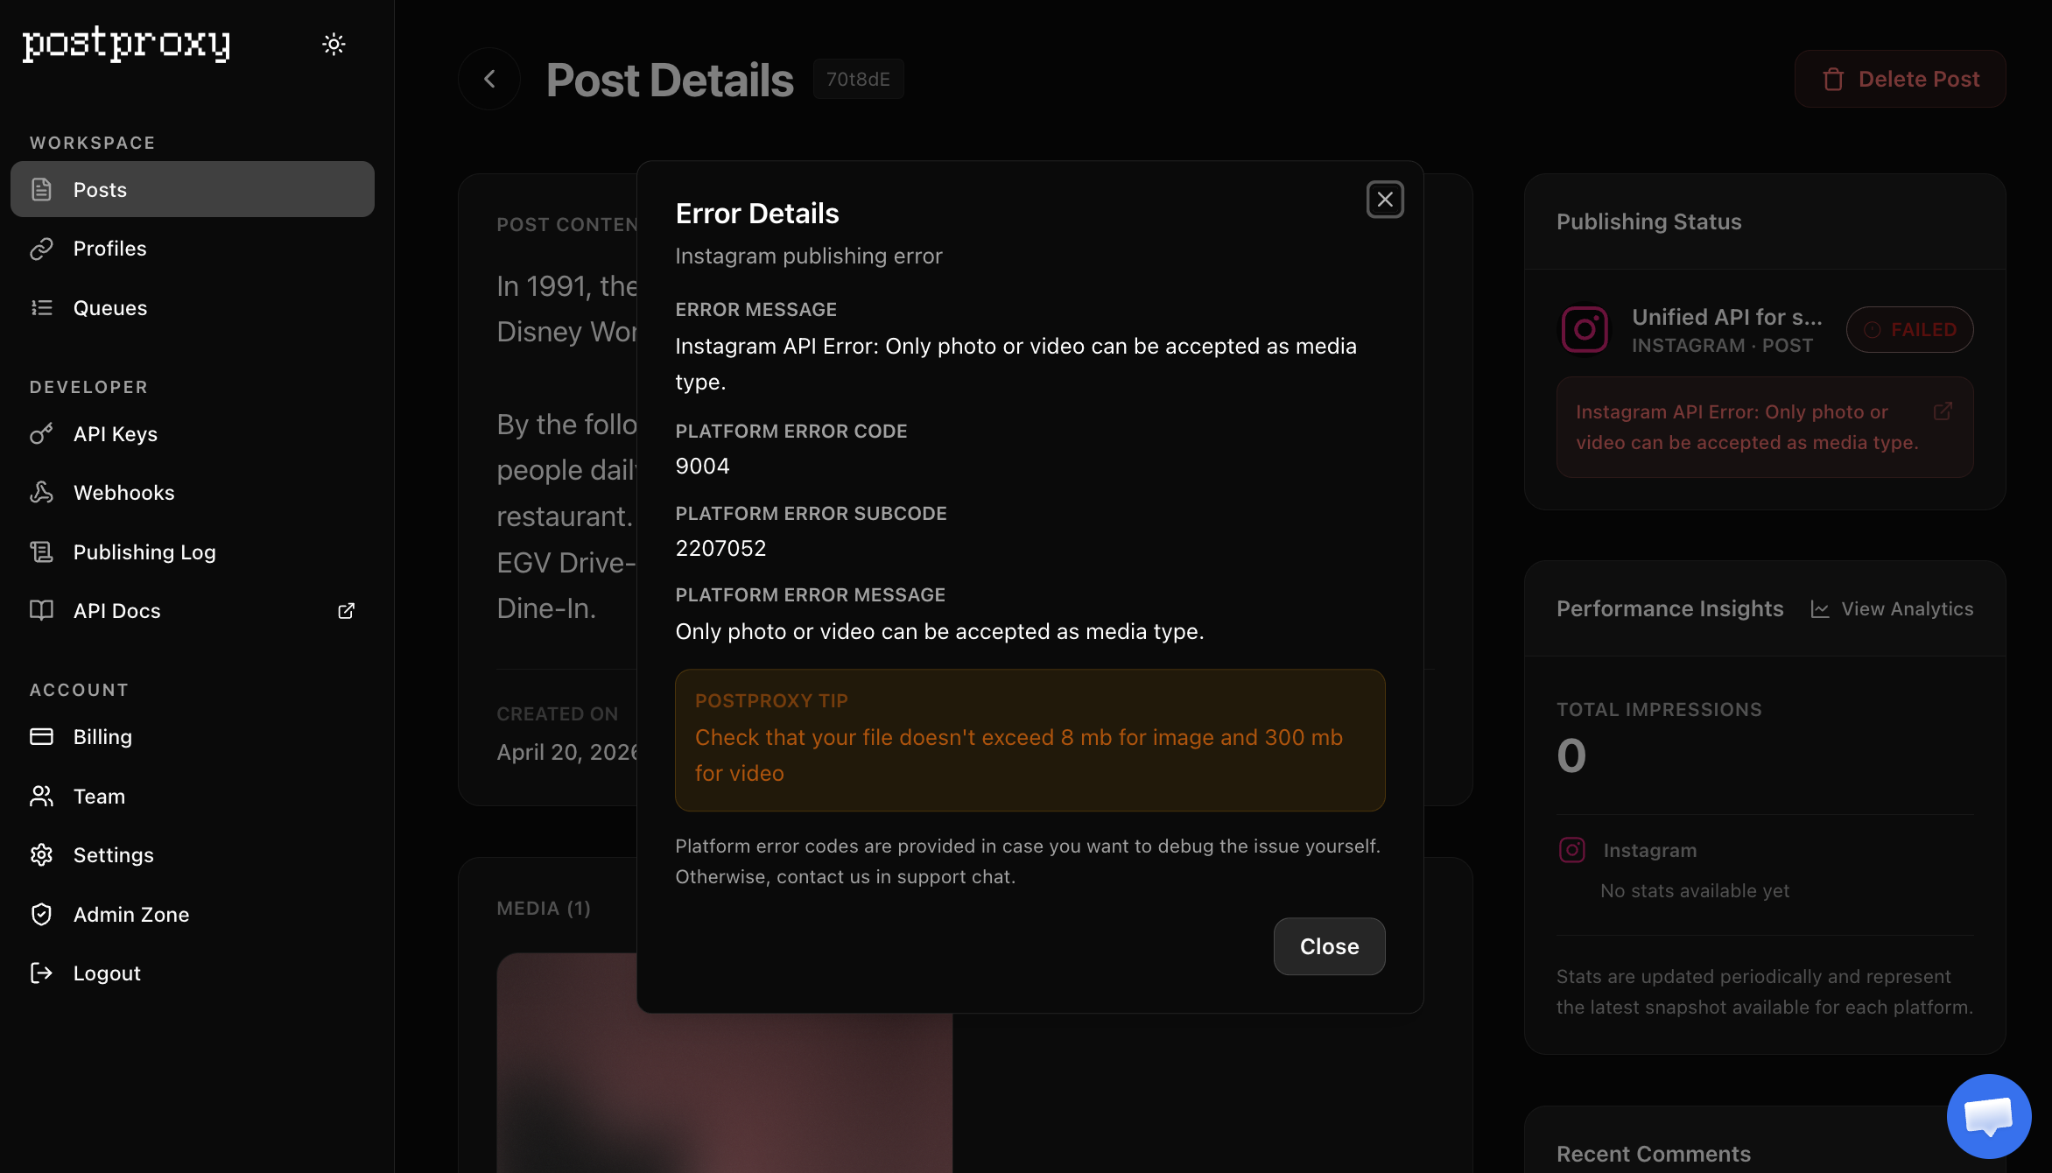Go to Profiles in the sidebar
Viewport: 2052px width, 1173px height.
[193, 249]
